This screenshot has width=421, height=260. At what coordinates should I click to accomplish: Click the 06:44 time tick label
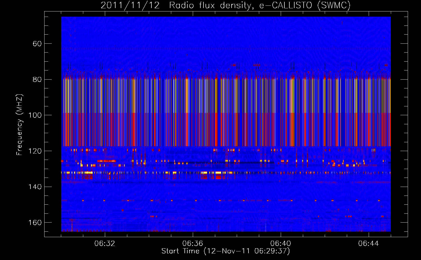click(368, 244)
